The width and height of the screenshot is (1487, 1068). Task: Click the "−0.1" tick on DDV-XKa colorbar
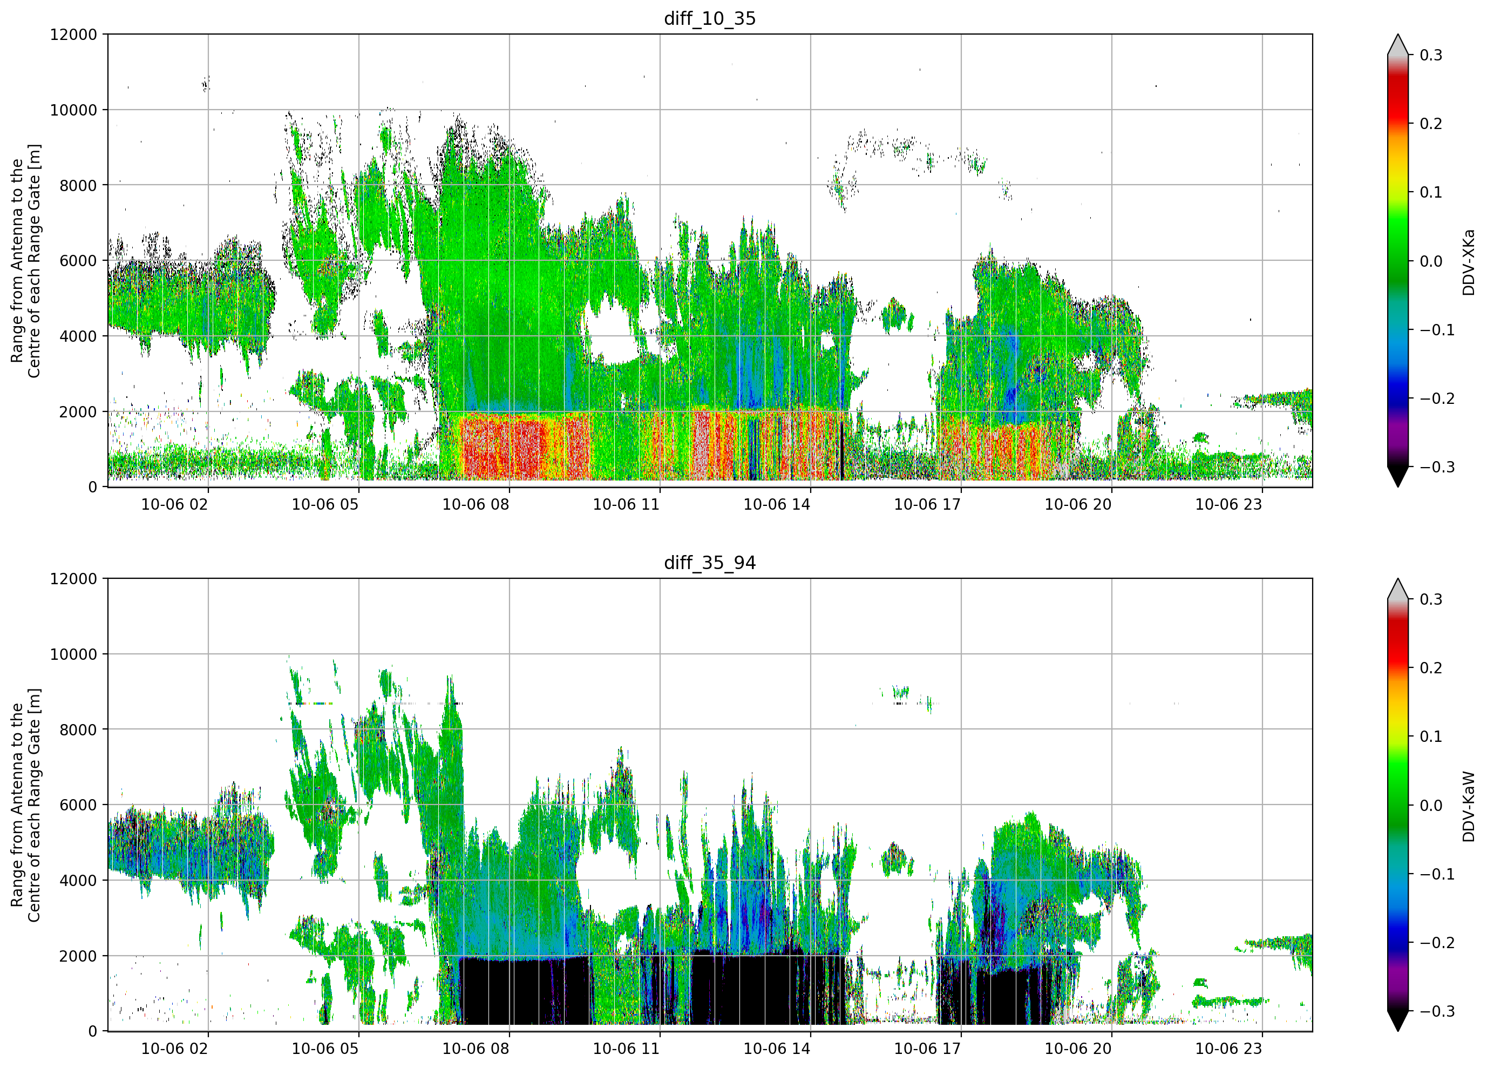[1437, 329]
